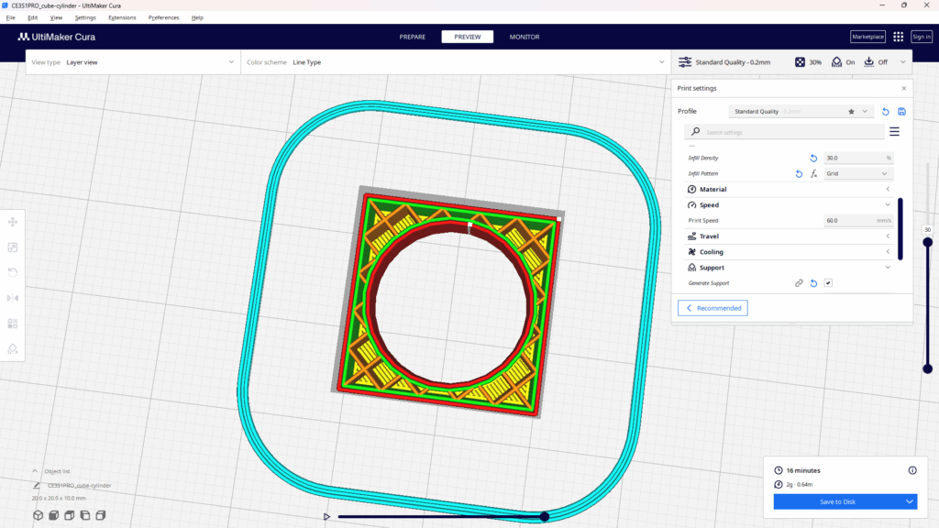Select the Scale tool
This screenshot has width=939, height=528.
13,247
